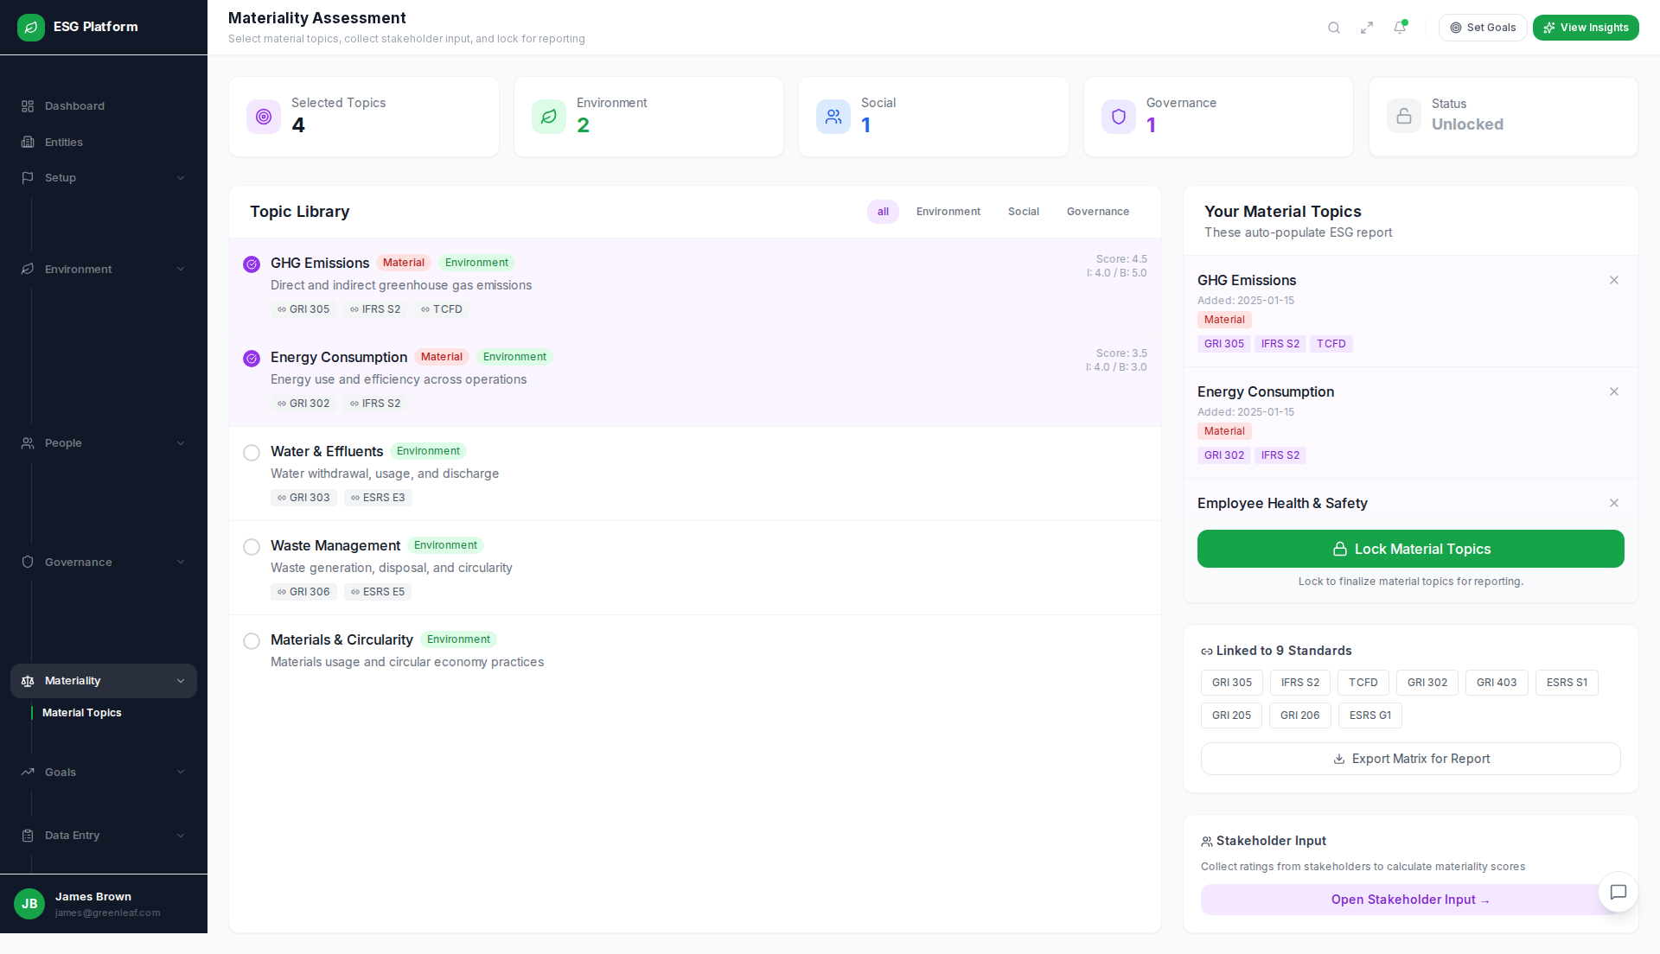
Task: Filter topic library by Social
Action: (1023, 212)
